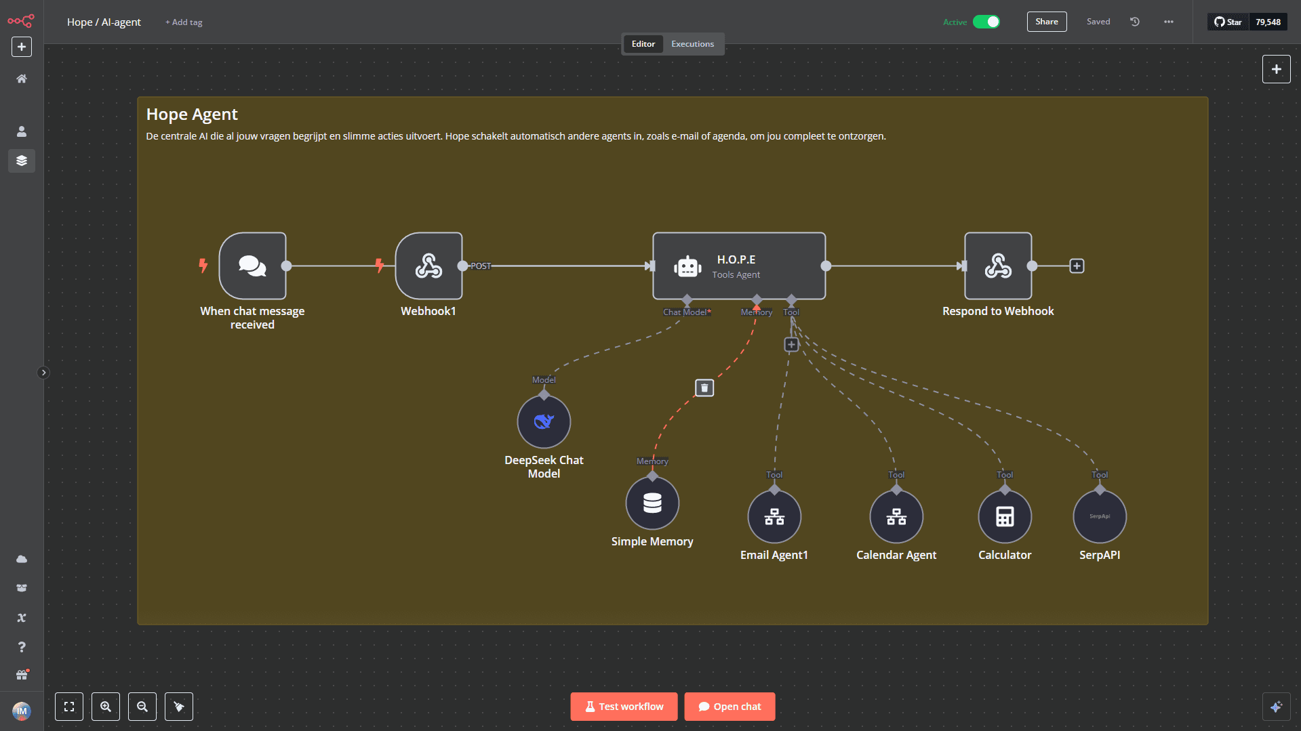Screen dimensions: 1301x731
Task: Switch to the Executions tab
Action: click(693, 44)
